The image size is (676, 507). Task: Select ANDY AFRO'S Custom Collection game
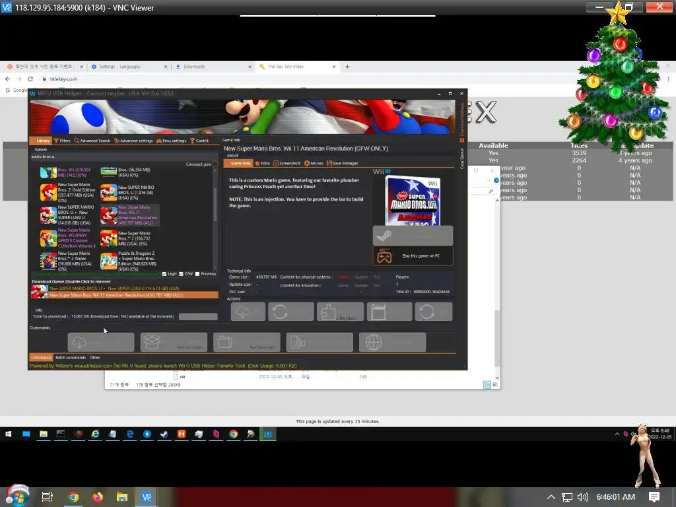tap(68, 238)
